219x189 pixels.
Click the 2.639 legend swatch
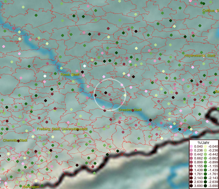[191, 182]
